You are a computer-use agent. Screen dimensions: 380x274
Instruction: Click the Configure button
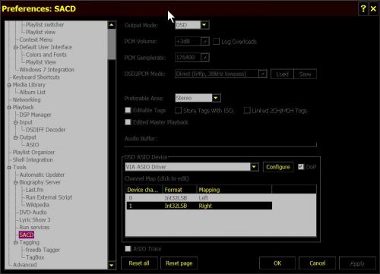(278, 167)
